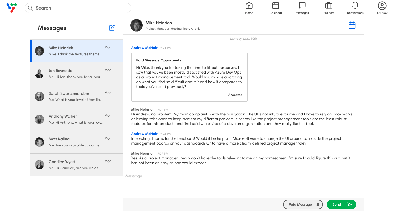The image size is (394, 211).
Task: Click the app logo in top-left corner
Action: 11,8
